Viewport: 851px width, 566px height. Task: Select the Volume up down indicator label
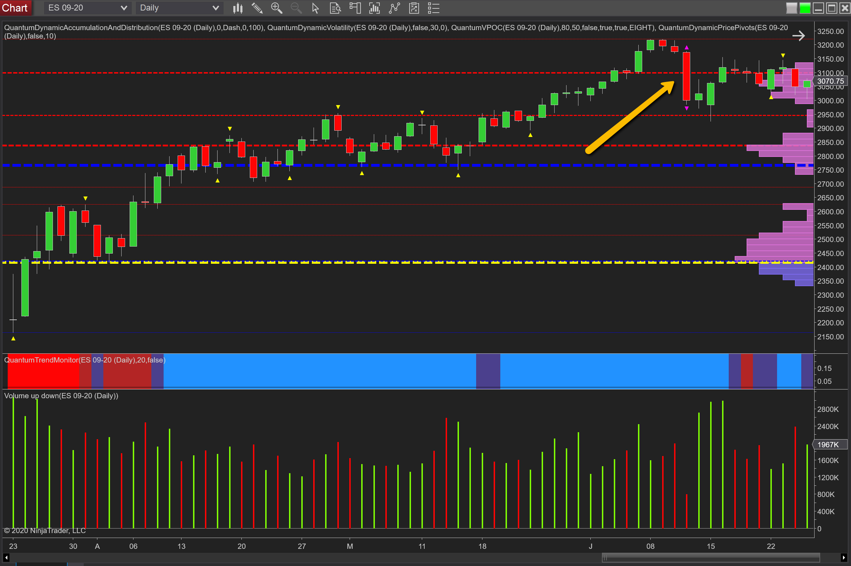click(61, 396)
